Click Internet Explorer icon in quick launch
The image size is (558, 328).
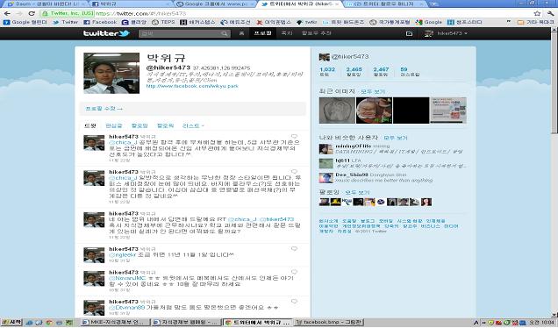[x=29, y=323]
